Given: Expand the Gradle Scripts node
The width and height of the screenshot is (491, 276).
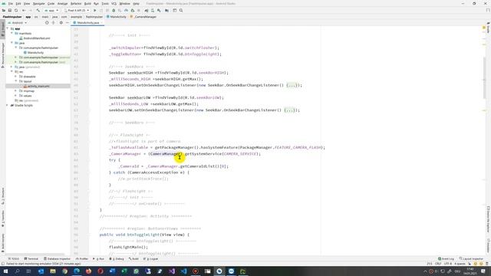Looking at the screenshot, I should click(x=8, y=106).
